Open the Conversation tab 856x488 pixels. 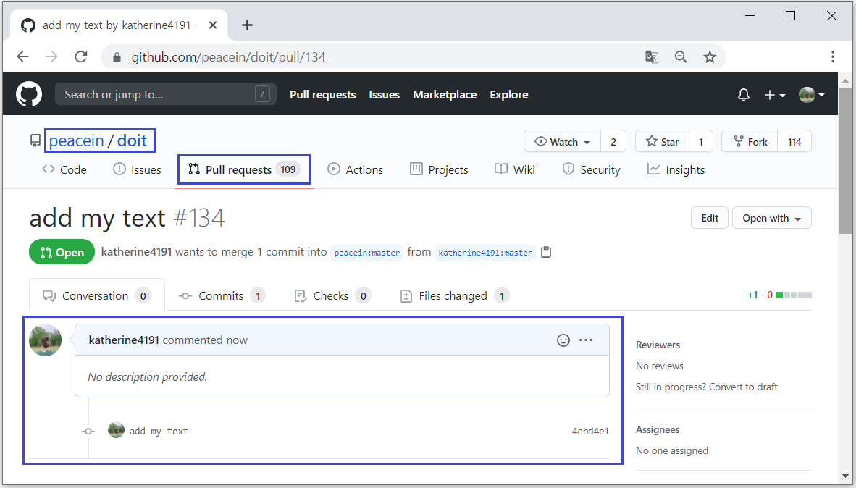coord(97,295)
